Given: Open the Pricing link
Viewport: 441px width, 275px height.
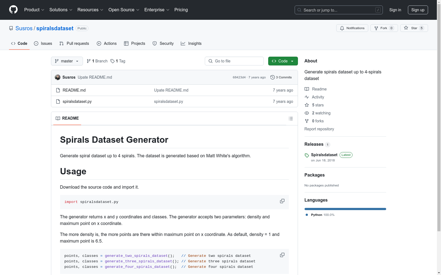Looking at the screenshot, I should (x=181, y=10).
